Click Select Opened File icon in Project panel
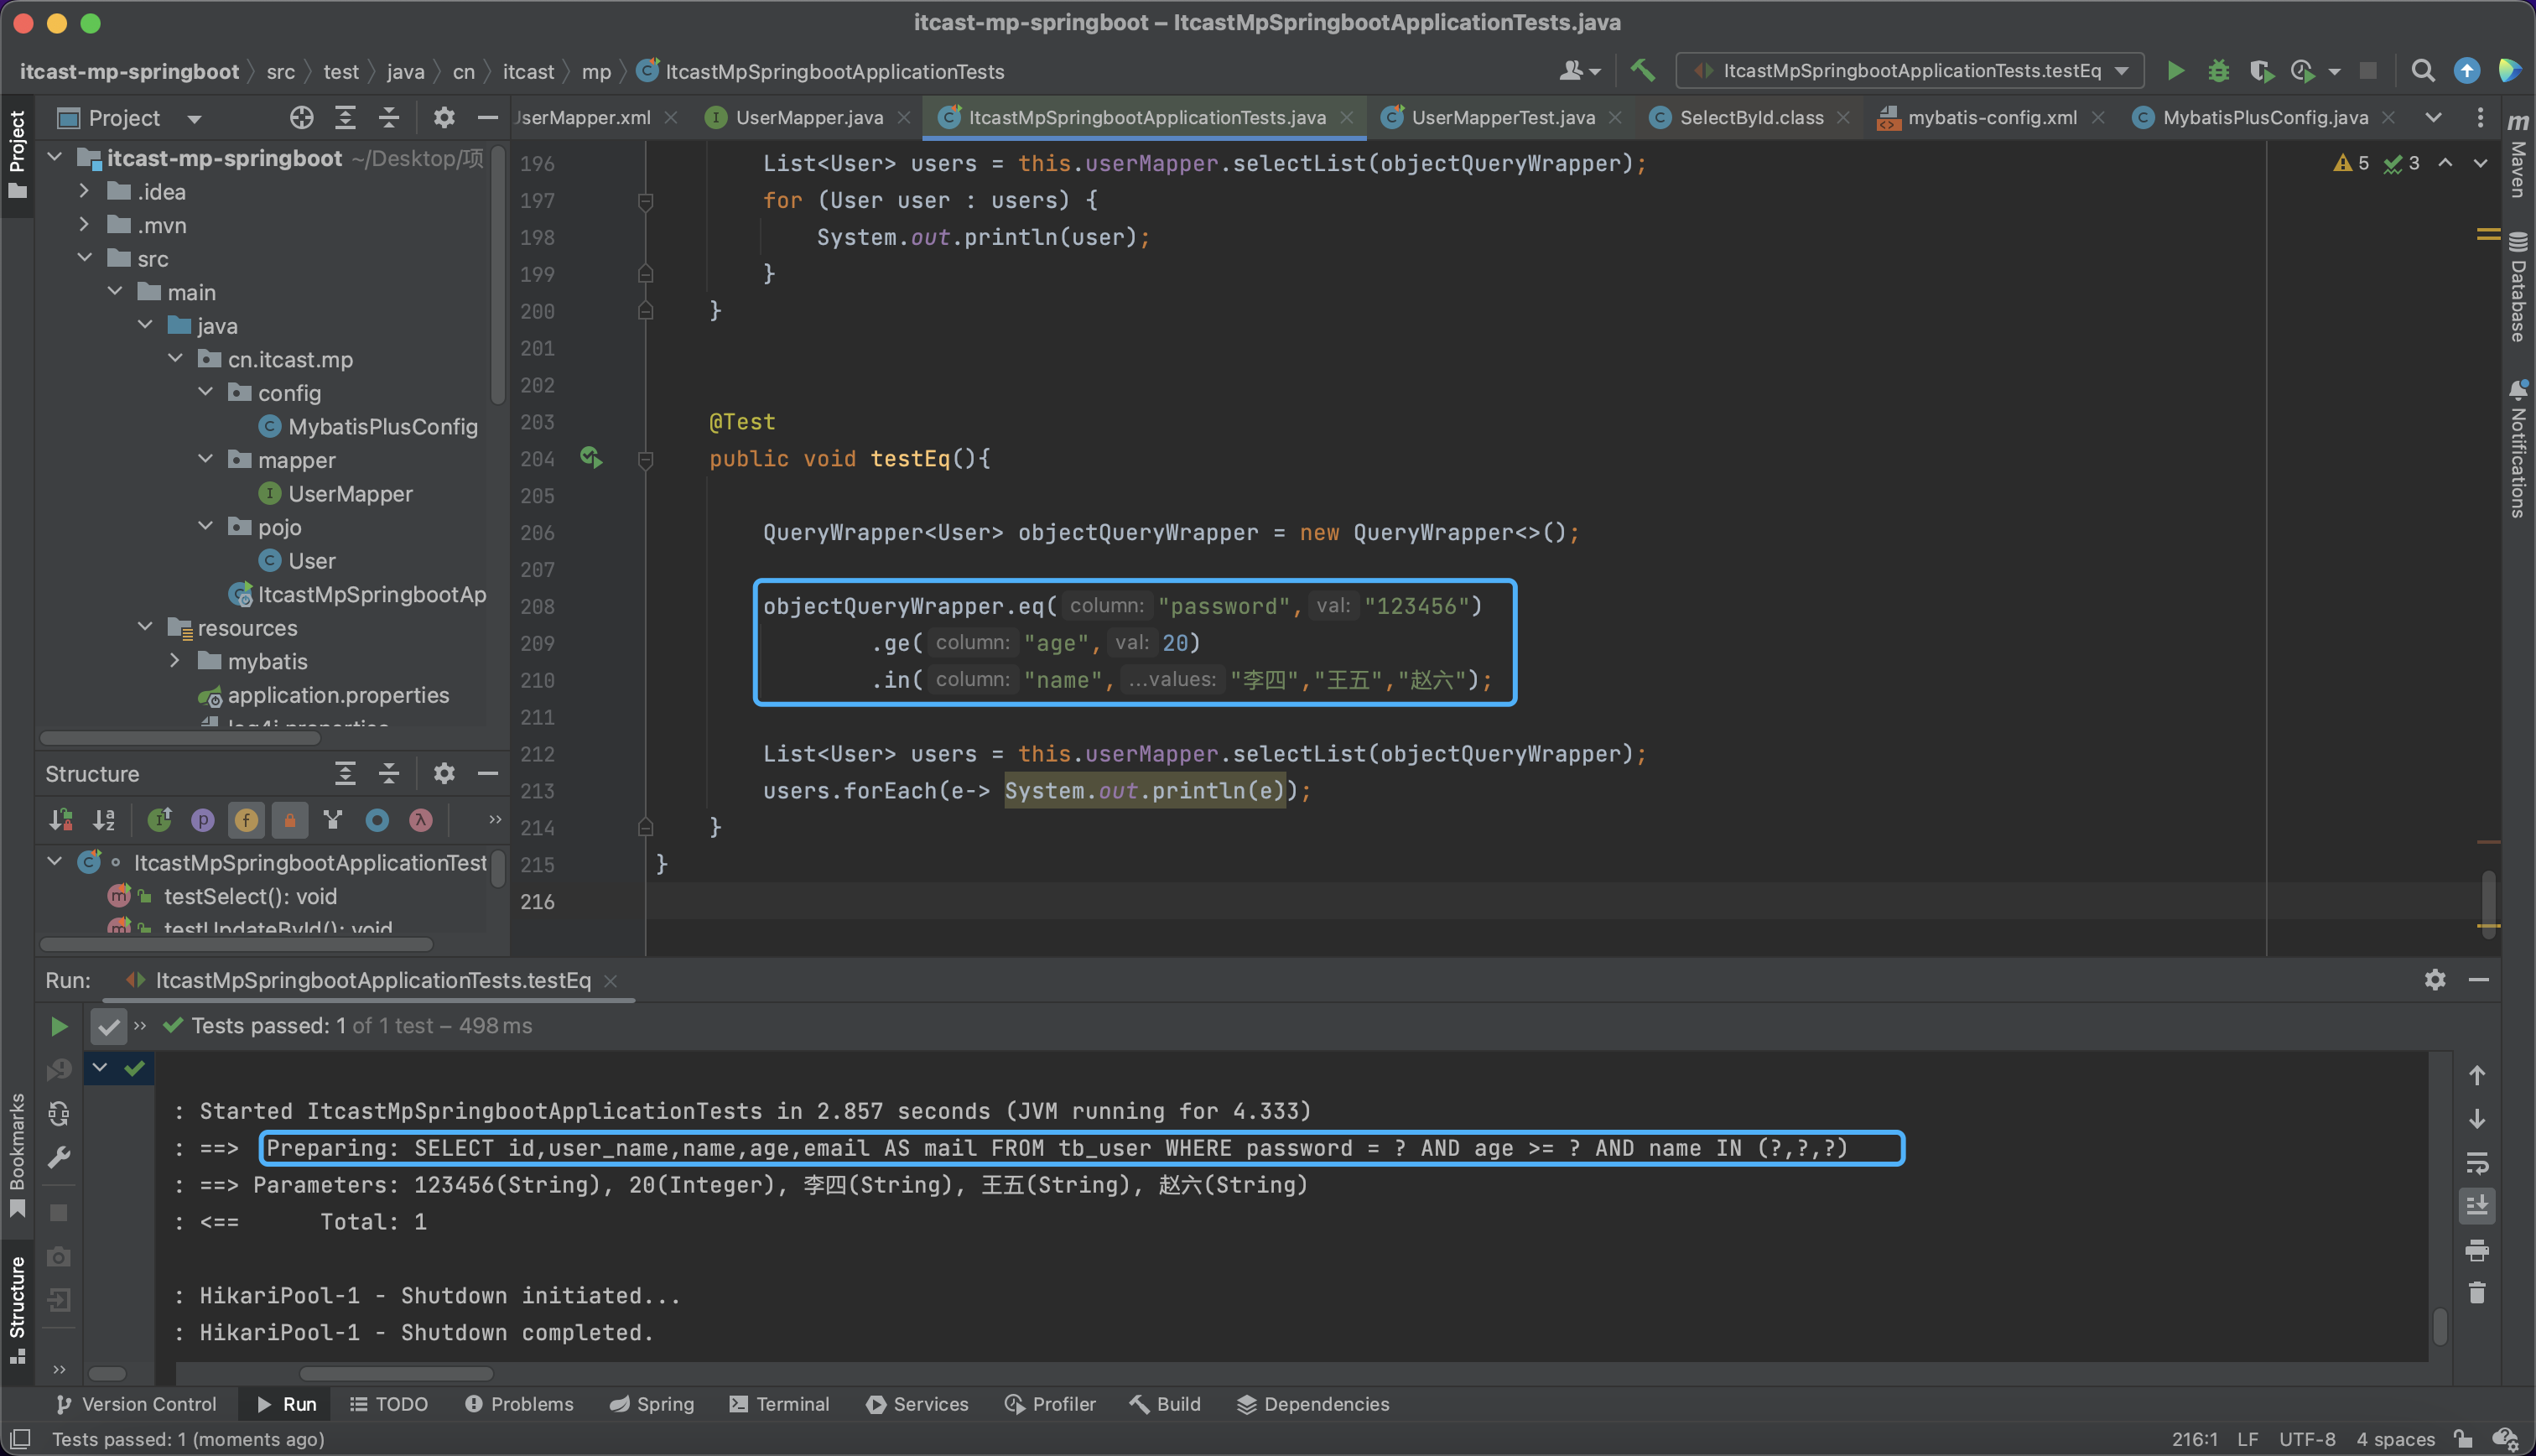The height and width of the screenshot is (1456, 2536). pyautogui.click(x=301, y=118)
